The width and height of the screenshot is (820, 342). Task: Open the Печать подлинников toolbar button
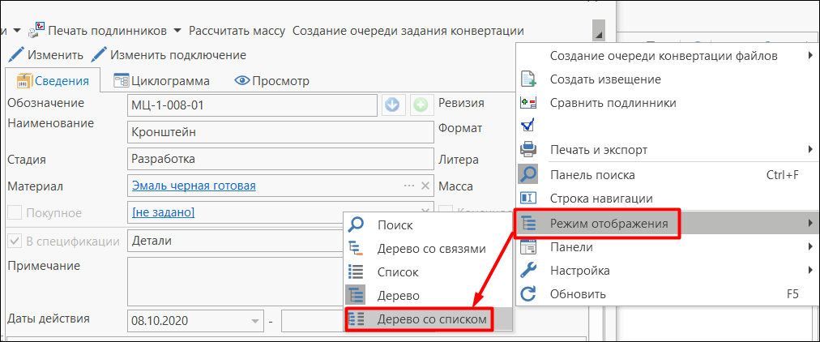click(98, 31)
